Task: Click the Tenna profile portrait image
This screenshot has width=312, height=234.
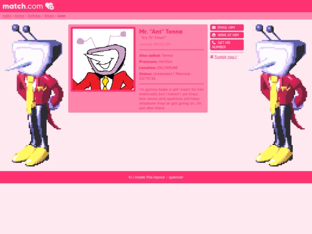Action: 103,60
